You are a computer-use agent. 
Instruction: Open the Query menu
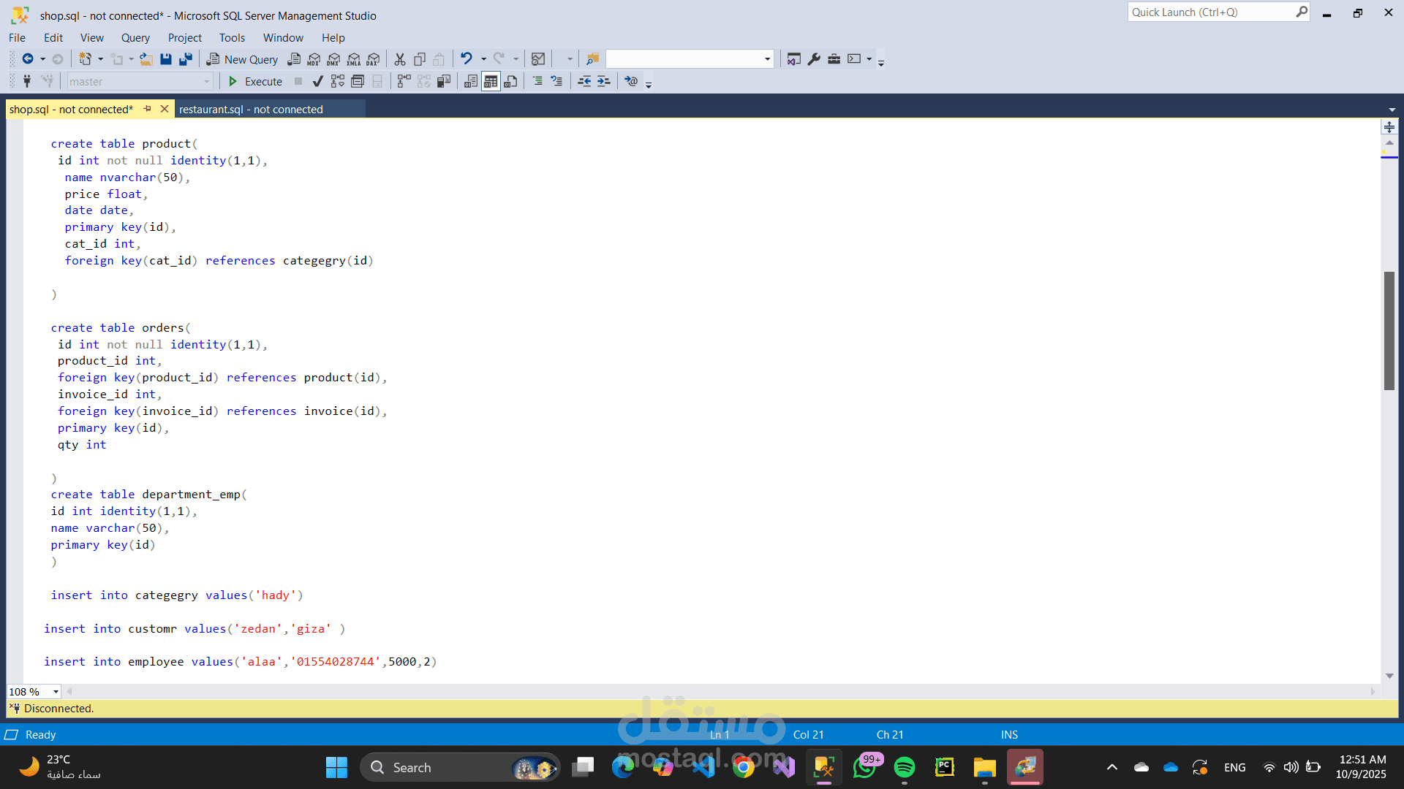(x=135, y=38)
